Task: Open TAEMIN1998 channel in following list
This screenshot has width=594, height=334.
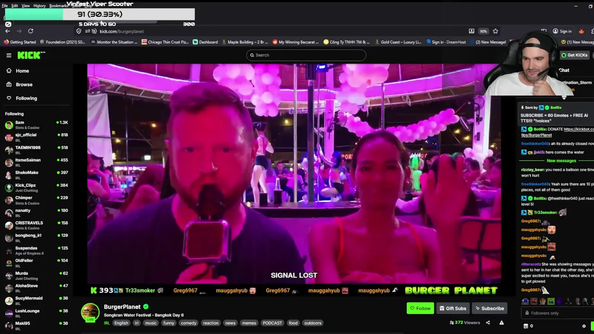Action: click(x=36, y=150)
